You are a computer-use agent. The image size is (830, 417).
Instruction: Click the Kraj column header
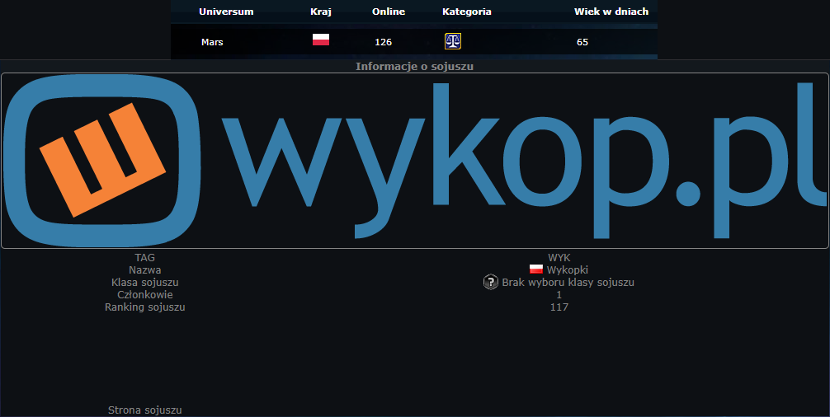[321, 12]
